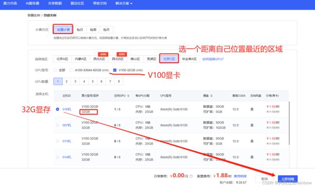Click the 立即创建 create button
315x187 pixels.
pos(288,179)
